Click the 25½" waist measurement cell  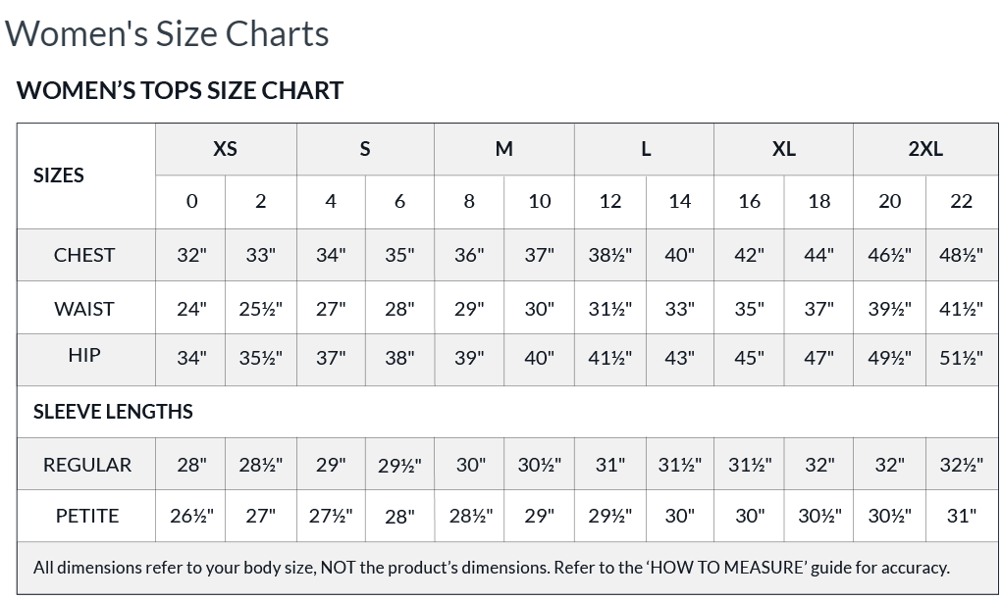pos(260,309)
